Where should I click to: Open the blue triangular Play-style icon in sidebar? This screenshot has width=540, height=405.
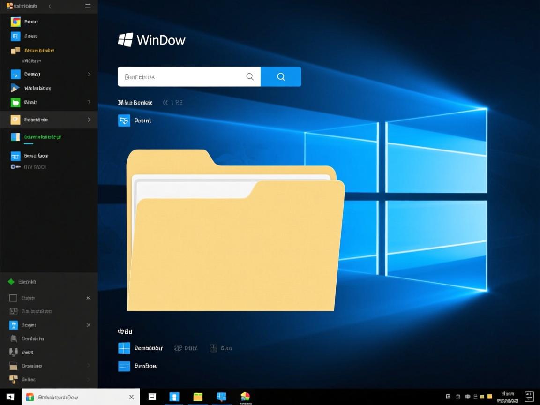15,88
